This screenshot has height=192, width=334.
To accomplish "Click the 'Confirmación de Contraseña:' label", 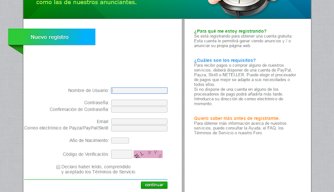I will point(79,110).
